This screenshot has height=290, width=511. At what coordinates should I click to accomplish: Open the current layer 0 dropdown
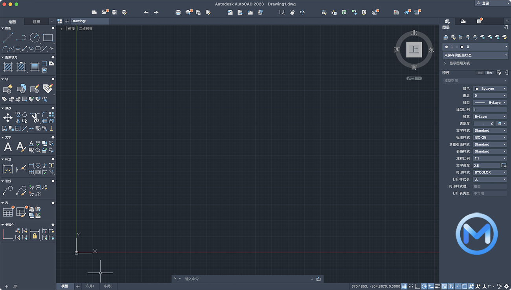[475, 47]
